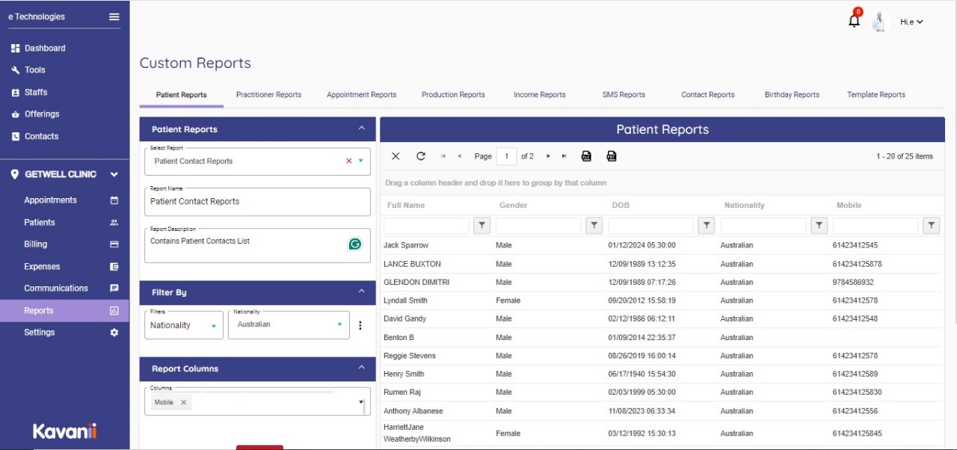Screen dimensions: 957x450
Task: Expand the GETWELL CLINIC menu chevron
Action: point(114,174)
